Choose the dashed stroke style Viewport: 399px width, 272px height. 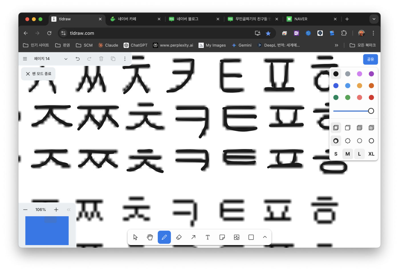tap(348, 141)
